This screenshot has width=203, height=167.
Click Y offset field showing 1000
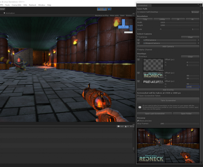193,87
